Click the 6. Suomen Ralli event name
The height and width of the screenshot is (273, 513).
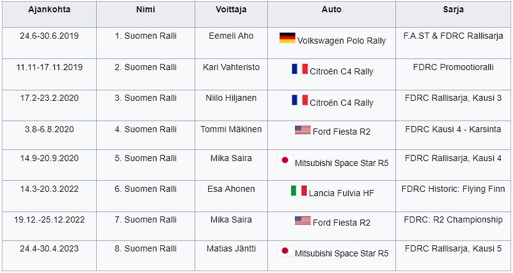coord(145,189)
